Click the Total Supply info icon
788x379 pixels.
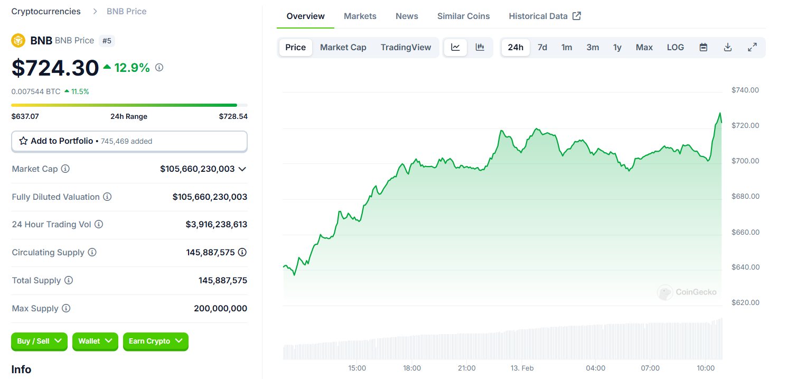tap(69, 280)
